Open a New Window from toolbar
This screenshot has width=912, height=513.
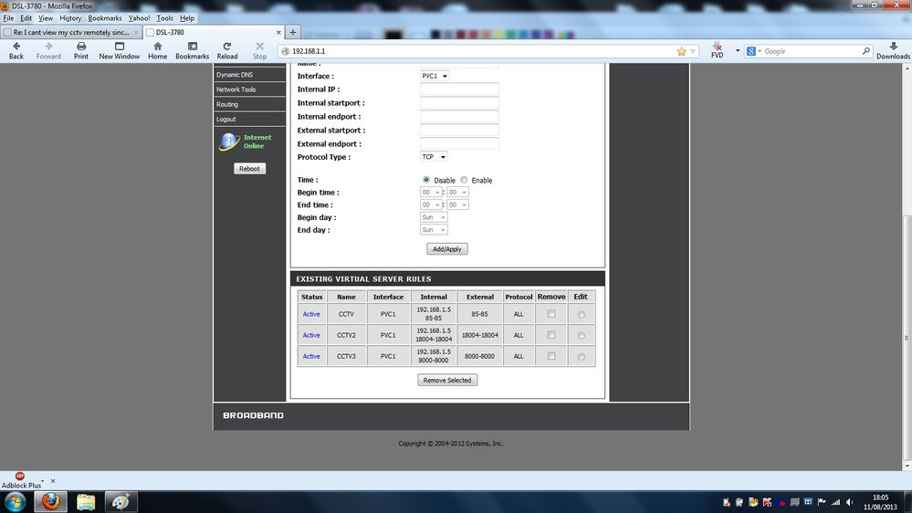pyautogui.click(x=120, y=47)
